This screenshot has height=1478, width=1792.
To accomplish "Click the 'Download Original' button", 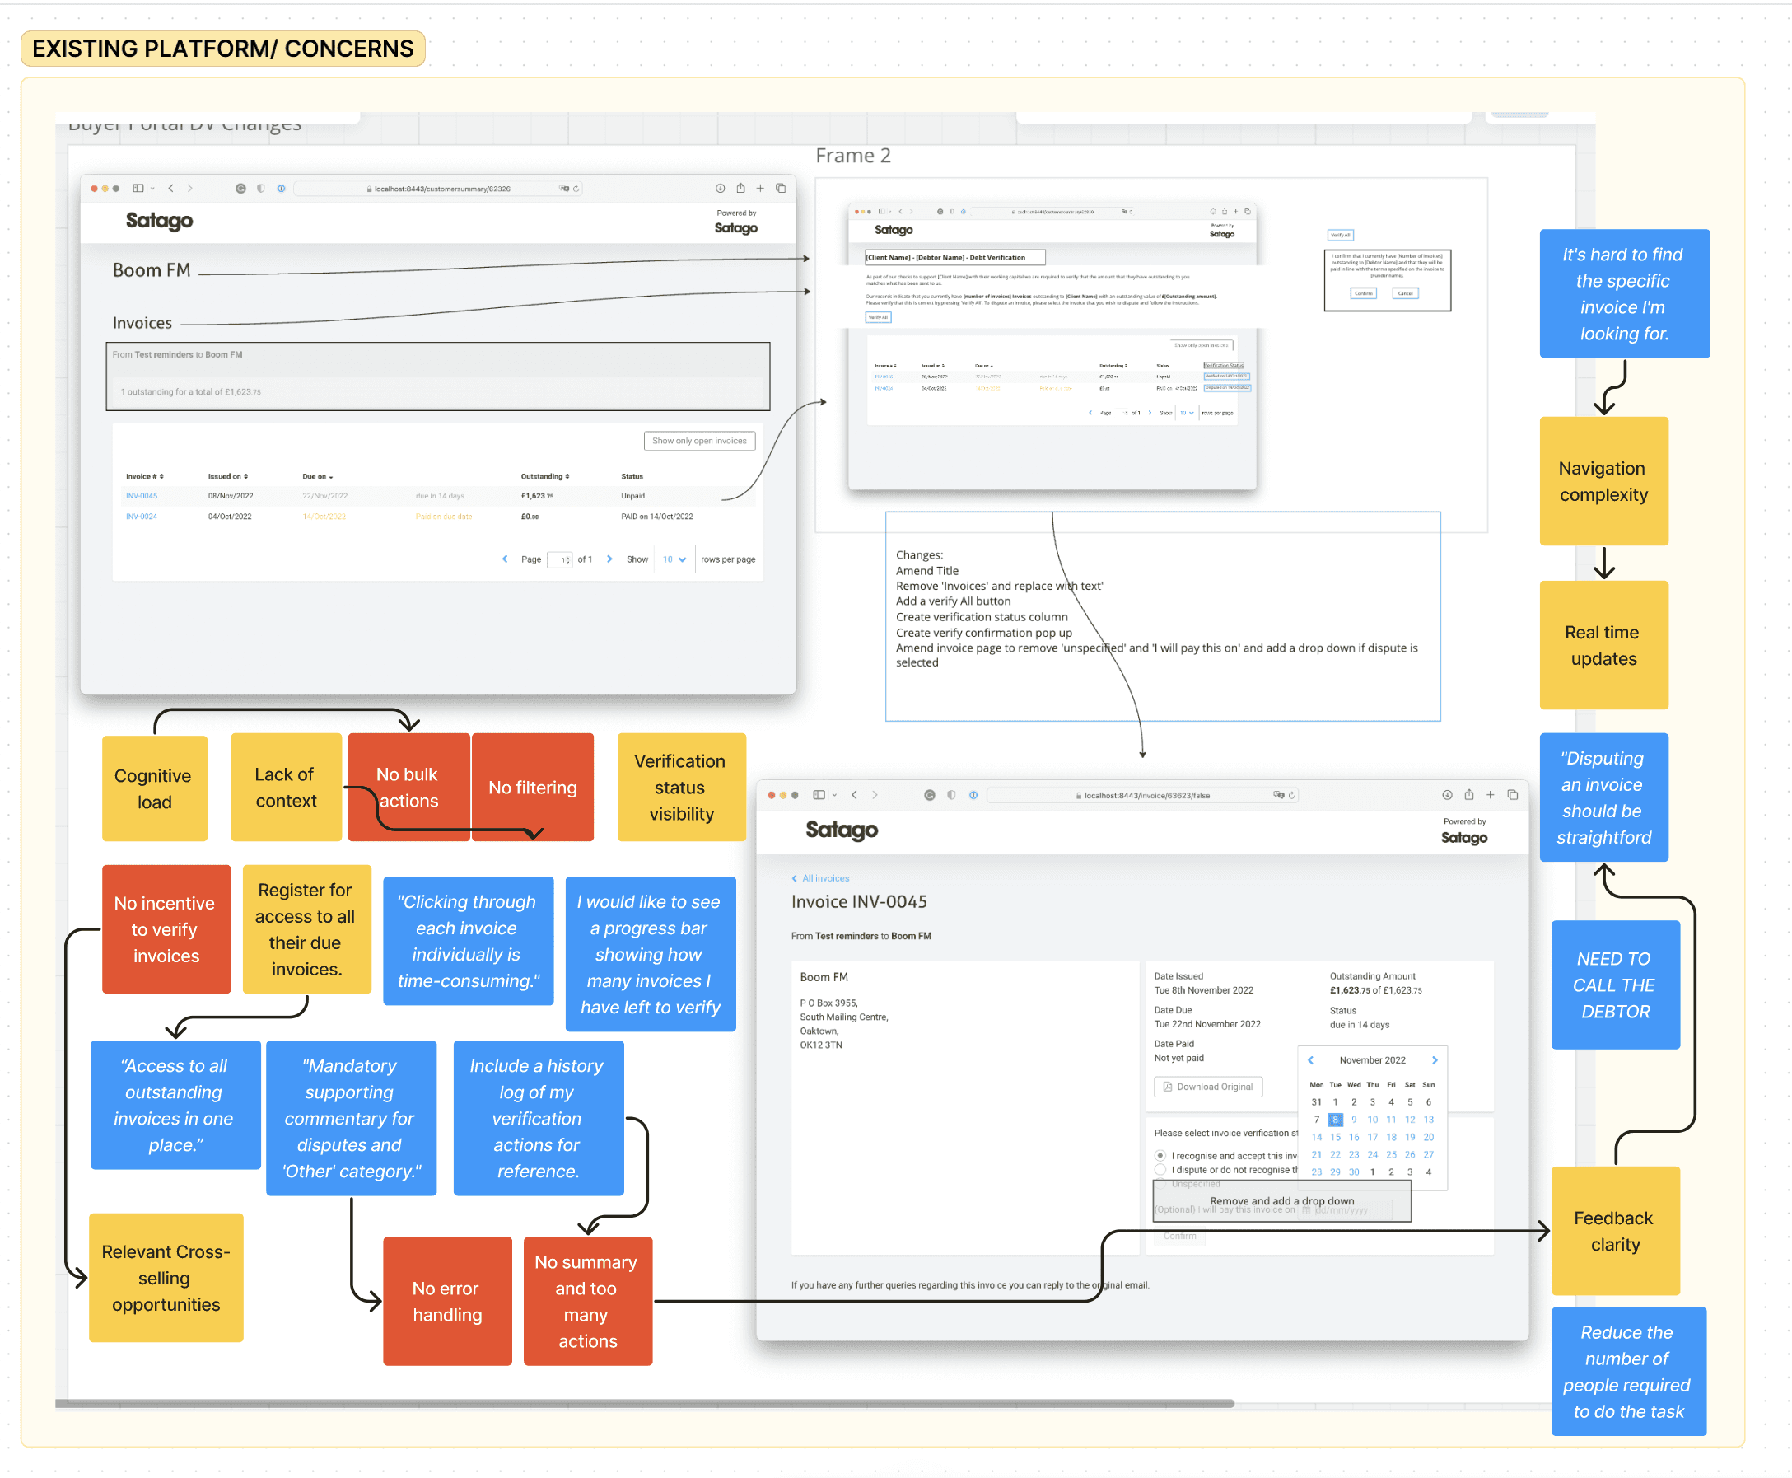I will 1207,1087.
